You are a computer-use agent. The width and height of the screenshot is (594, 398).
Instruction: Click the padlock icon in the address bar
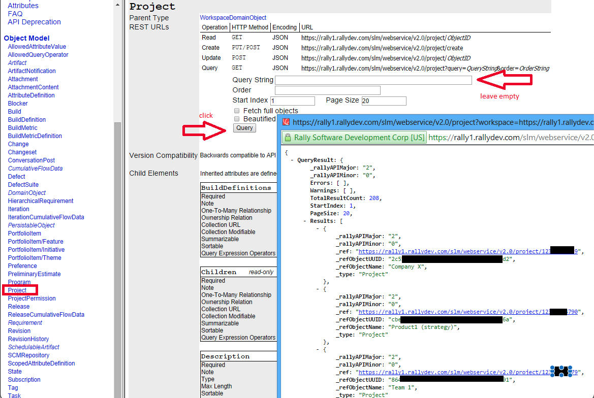pyautogui.click(x=287, y=138)
